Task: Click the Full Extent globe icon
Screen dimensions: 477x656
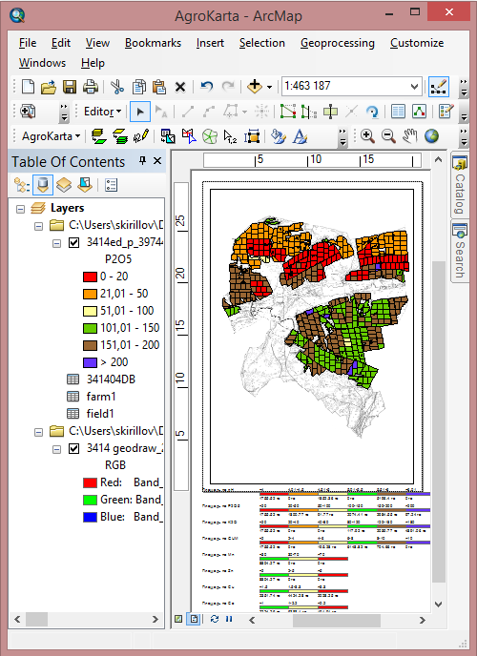Action: 431,136
